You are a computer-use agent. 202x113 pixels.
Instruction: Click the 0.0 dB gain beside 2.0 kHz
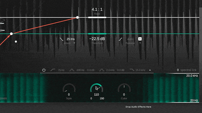click(121, 70)
